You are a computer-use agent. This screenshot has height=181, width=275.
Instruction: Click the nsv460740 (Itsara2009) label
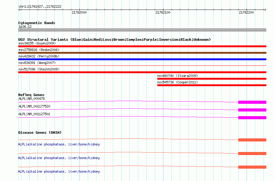[x=177, y=76]
